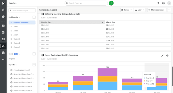Open Products box icon in sidebar
The width and height of the screenshot is (173, 93).
(3, 53)
